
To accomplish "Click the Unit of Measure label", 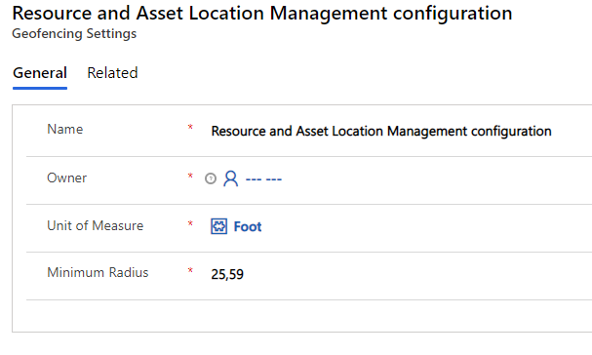I will (x=96, y=225).
